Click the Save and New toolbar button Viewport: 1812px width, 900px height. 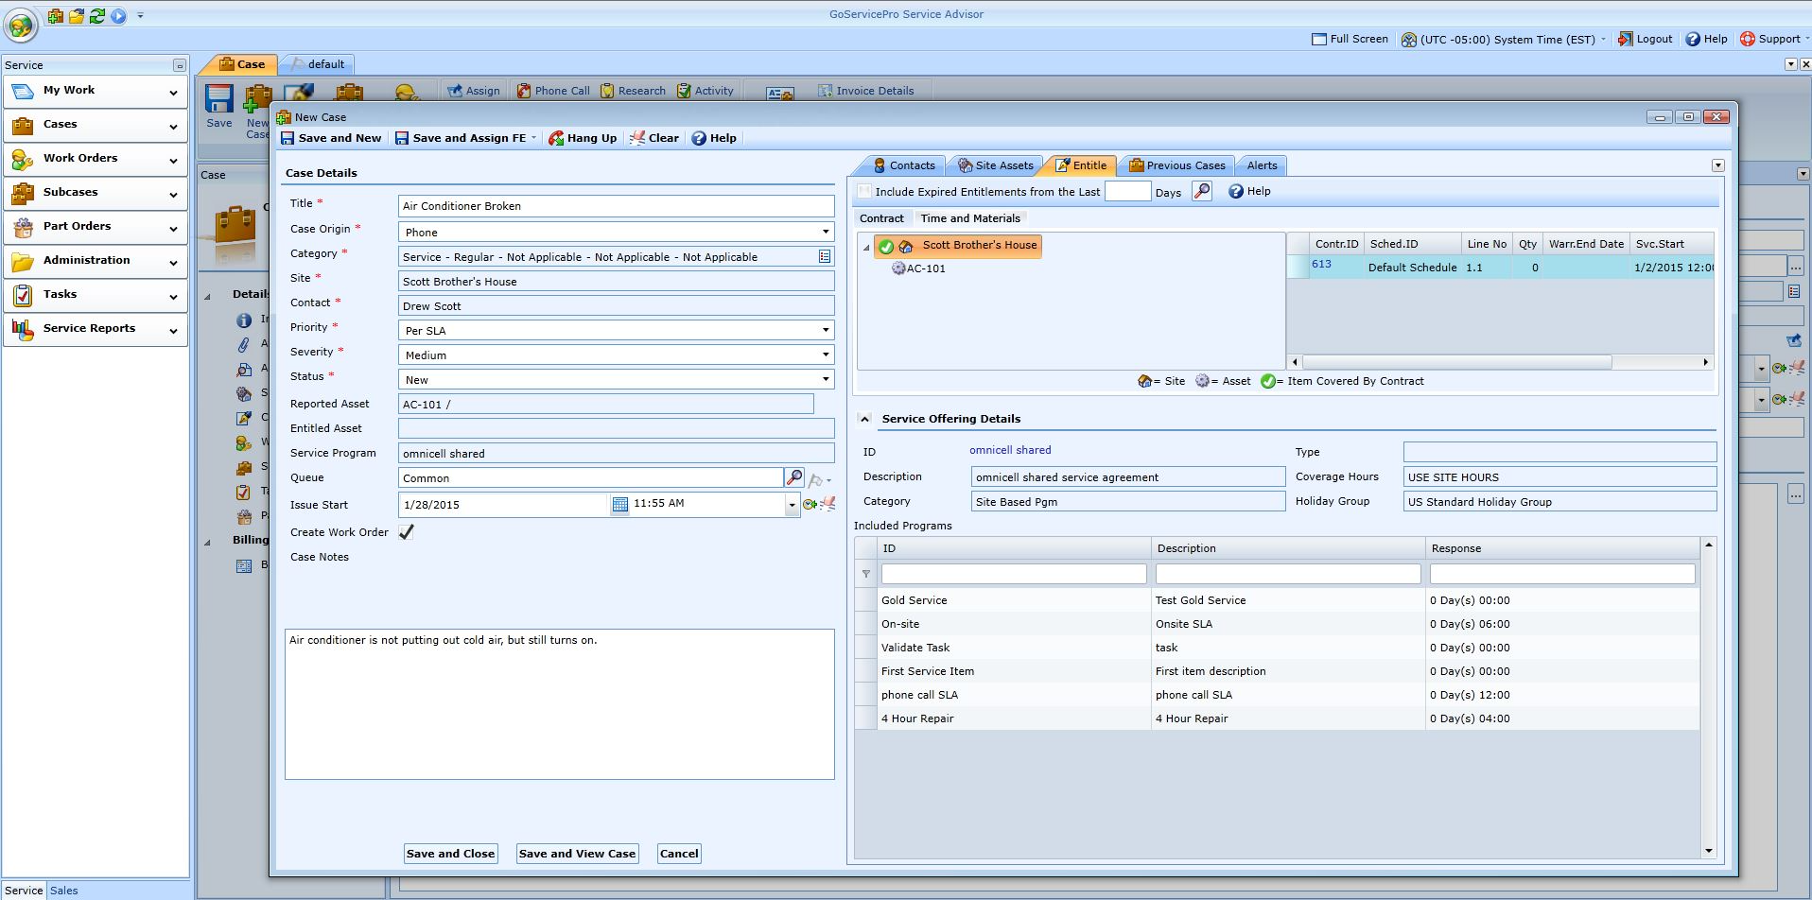point(331,138)
